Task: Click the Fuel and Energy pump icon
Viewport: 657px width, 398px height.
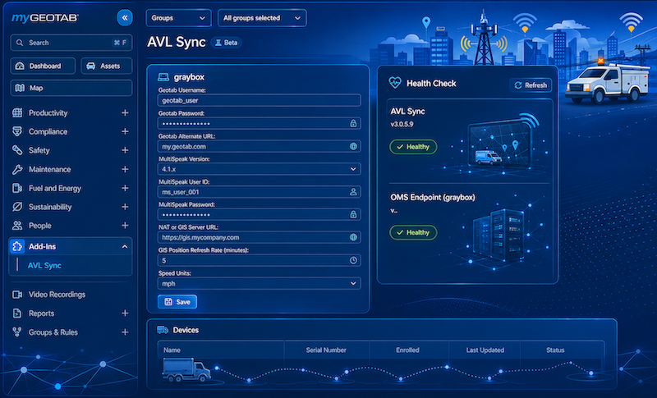Action: click(x=17, y=188)
